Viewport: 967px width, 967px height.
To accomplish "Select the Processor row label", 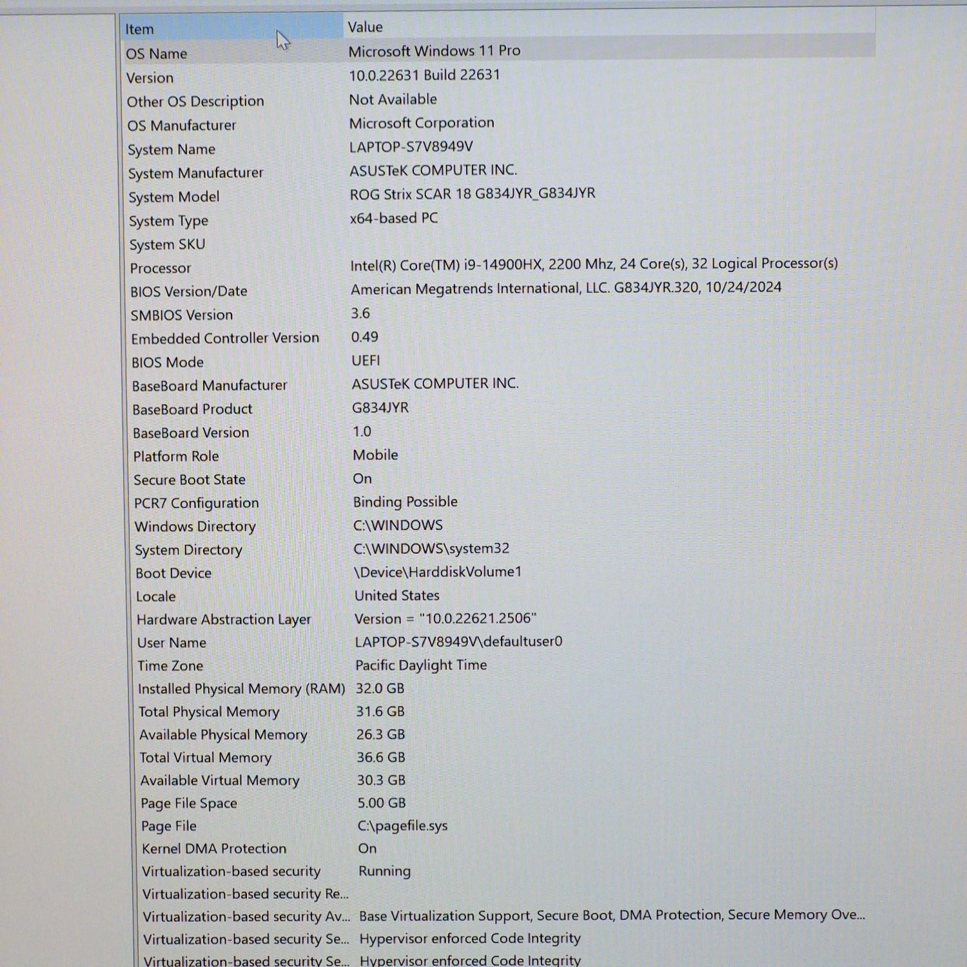I will [x=161, y=269].
